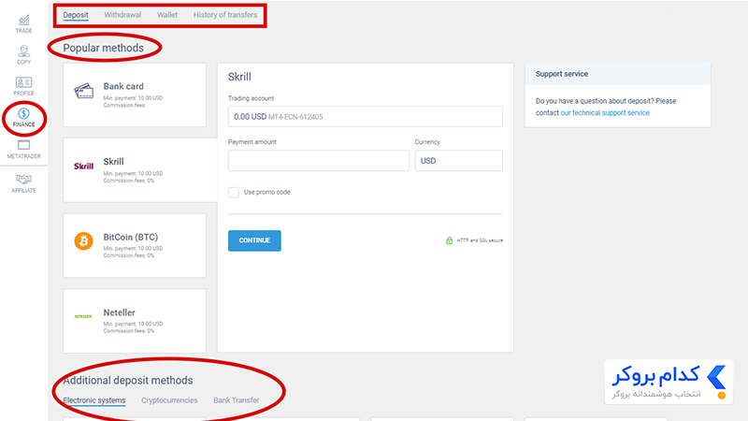Open the Wallet tab
Viewport: 748px width, 421px height.
click(x=167, y=15)
